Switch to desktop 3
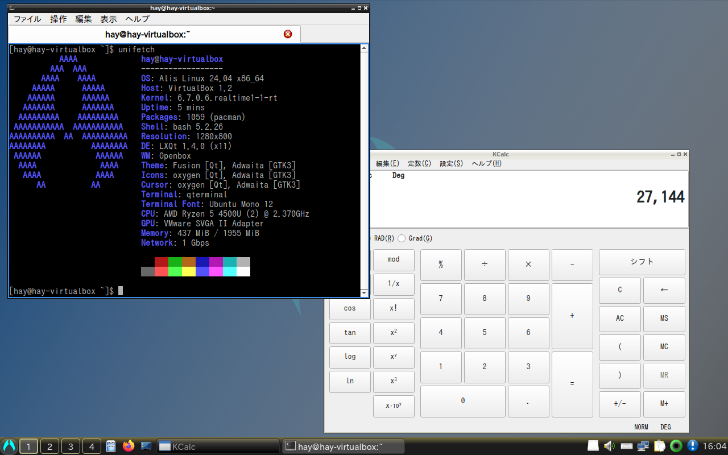 coord(71,446)
